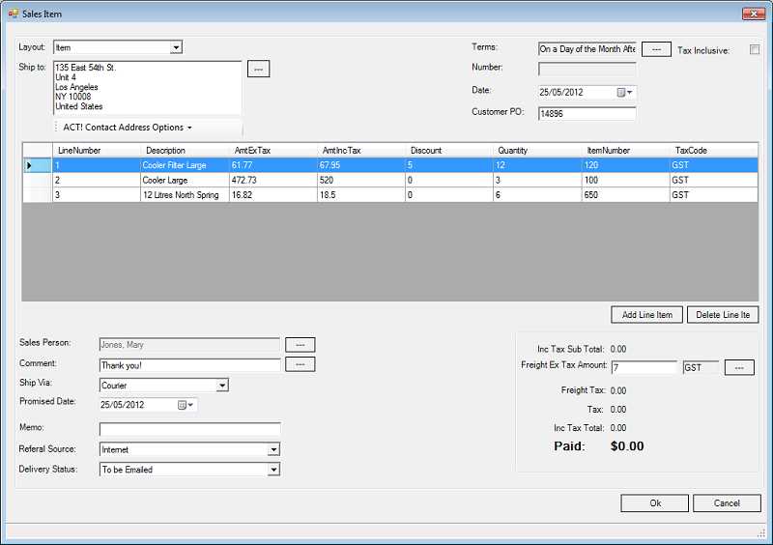Viewport: 773px width, 545px height.
Task: Click the Comment text field
Action: tap(189, 365)
